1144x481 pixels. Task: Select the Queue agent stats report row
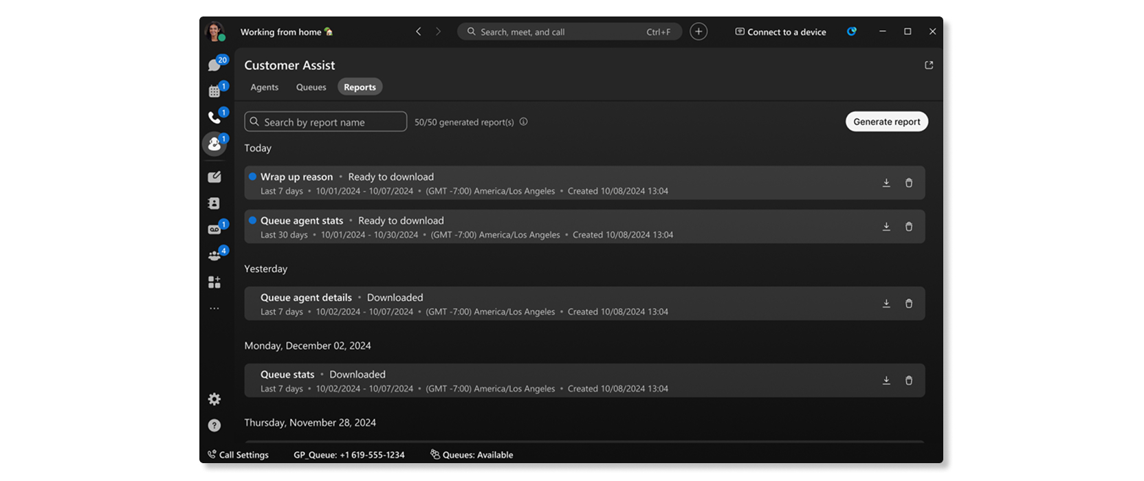tap(584, 227)
